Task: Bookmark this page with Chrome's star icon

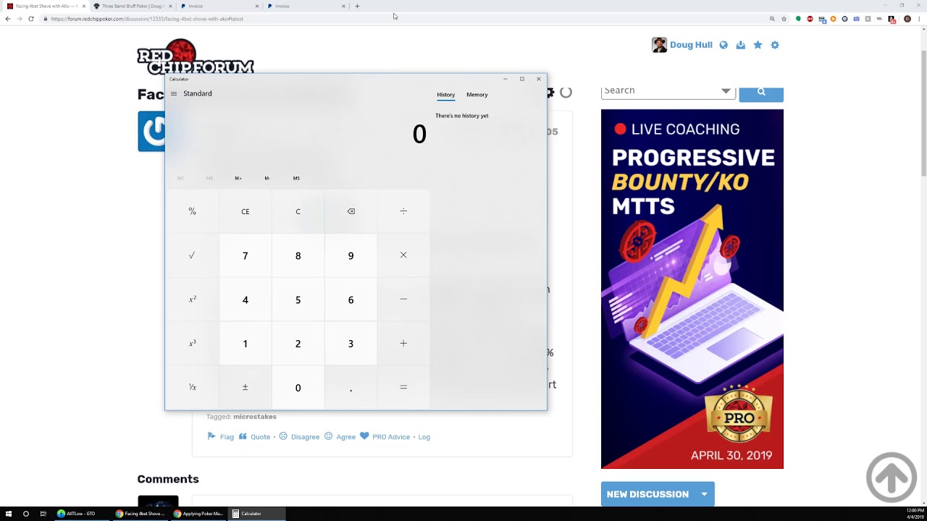Action: click(x=784, y=19)
